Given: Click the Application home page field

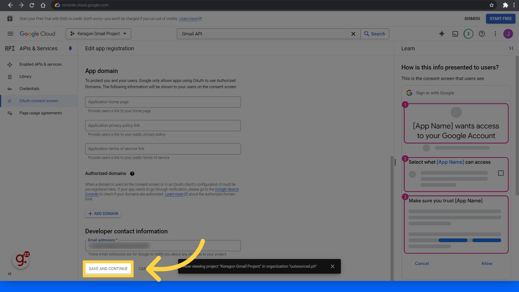Looking at the screenshot, I should tap(163, 102).
